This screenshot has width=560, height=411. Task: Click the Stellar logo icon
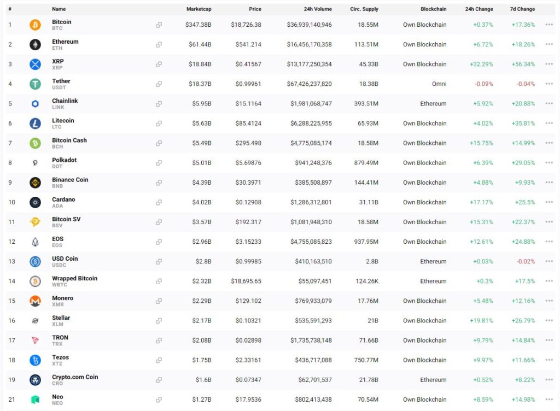click(35, 321)
